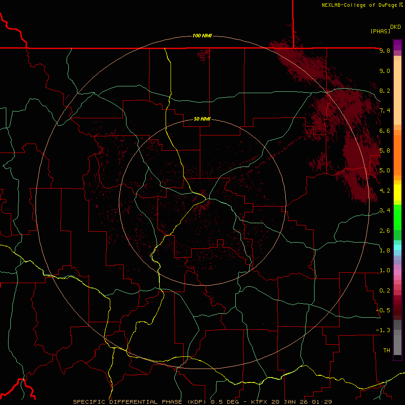Screen dimensions: 405x405
Task: Click the 4.2 legend value
Action: point(385,191)
